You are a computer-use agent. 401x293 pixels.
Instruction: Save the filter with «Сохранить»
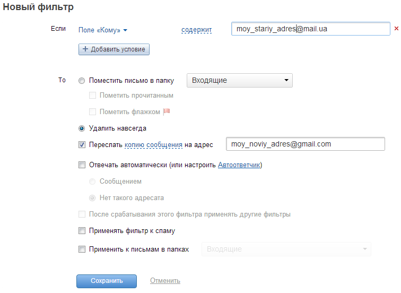(107, 281)
